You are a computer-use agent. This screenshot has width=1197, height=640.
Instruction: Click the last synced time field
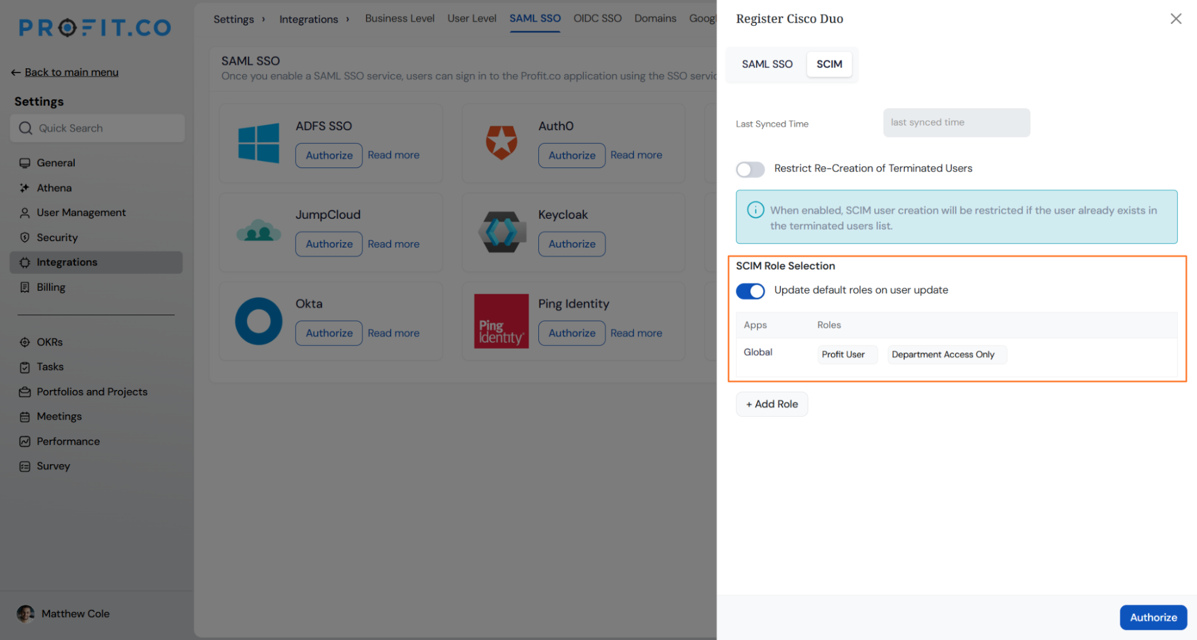click(x=956, y=123)
